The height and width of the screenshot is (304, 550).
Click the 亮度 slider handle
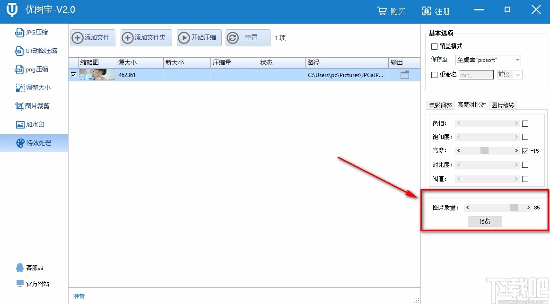[x=484, y=151]
